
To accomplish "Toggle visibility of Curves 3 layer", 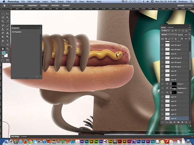I will 162,84.
